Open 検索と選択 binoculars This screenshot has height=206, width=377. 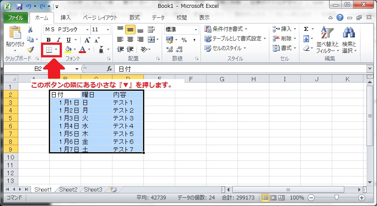click(x=349, y=40)
